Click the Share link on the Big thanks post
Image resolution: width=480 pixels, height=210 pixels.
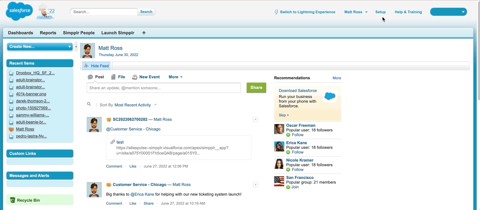point(149,203)
